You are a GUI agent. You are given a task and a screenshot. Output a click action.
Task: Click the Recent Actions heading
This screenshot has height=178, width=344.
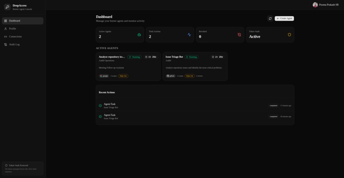[x=107, y=92]
